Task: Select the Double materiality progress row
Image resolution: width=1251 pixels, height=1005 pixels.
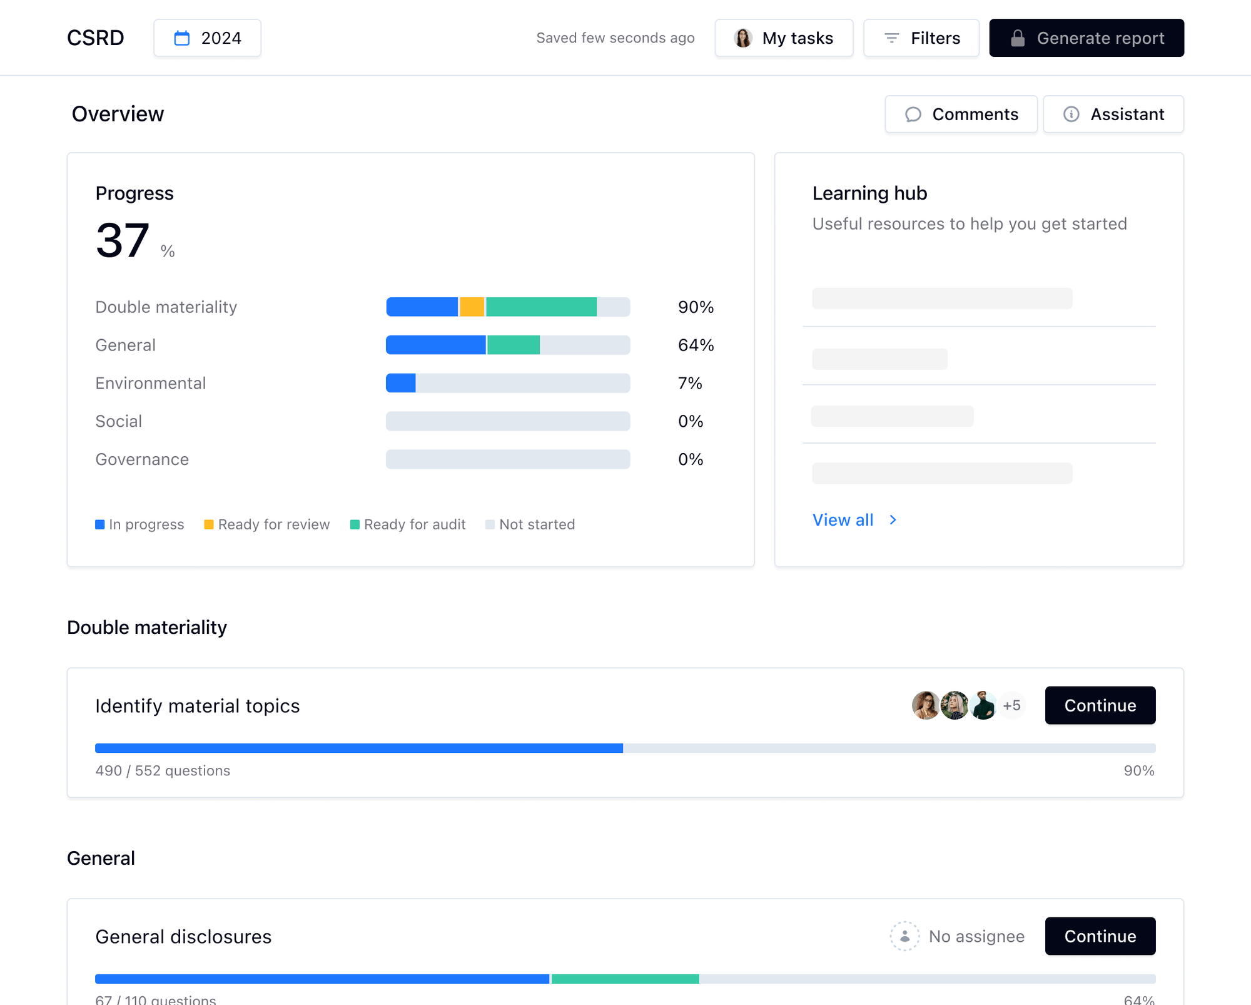Action: coord(166,307)
